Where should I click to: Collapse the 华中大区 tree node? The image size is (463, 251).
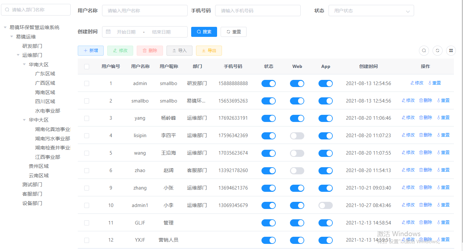coord(24,120)
